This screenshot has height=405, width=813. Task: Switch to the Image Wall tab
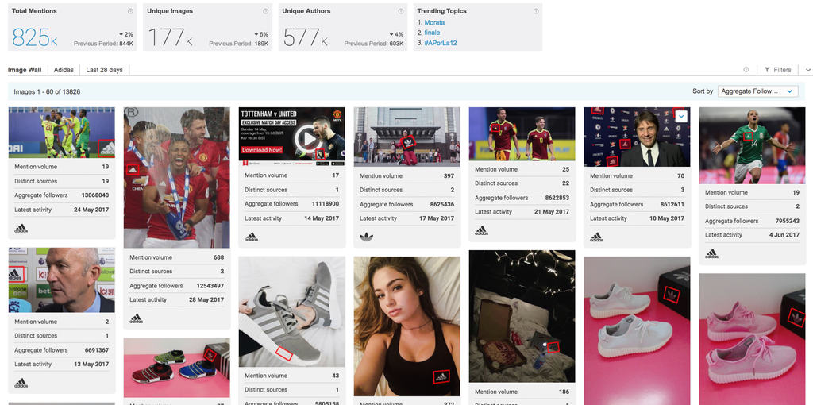pyautogui.click(x=25, y=70)
